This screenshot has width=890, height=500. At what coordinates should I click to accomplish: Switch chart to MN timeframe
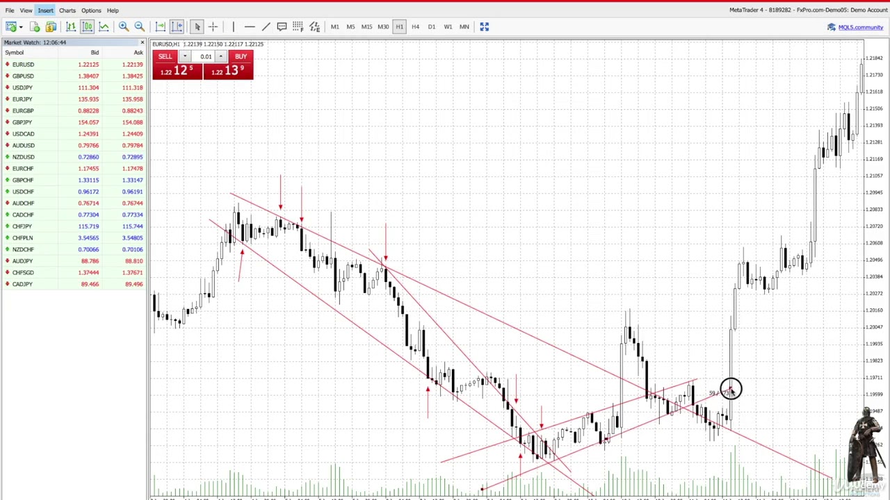pos(464,26)
